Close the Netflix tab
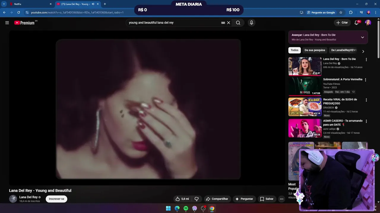 point(50,4)
